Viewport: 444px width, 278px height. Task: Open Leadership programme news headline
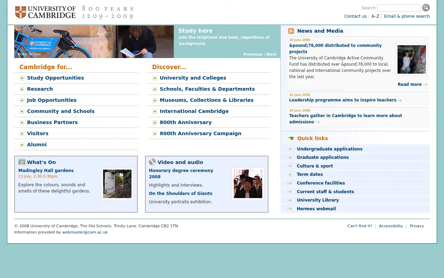point(343,100)
